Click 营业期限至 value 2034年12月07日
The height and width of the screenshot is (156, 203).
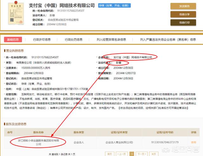tap(126, 73)
